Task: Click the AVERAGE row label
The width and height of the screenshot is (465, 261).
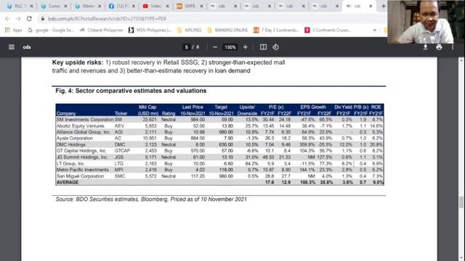Action: [x=68, y=182]
